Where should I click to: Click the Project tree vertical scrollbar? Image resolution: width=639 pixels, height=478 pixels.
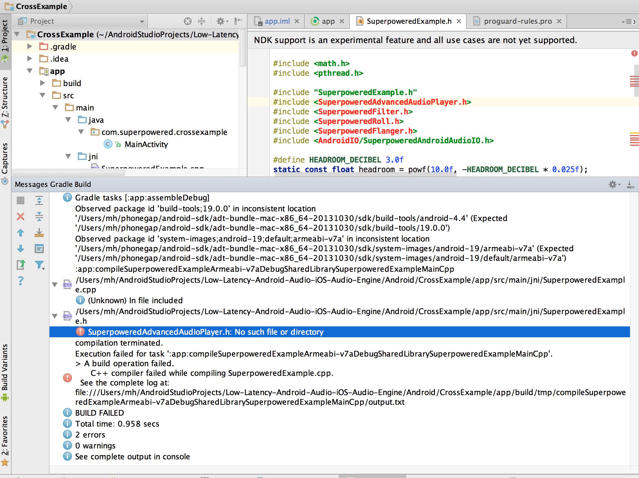tap(243, 48)
